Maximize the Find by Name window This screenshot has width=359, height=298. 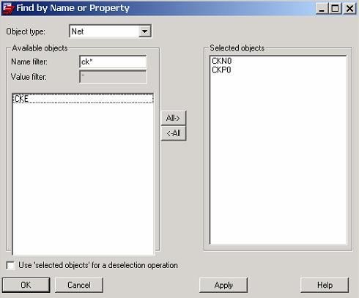coord(335,9)
